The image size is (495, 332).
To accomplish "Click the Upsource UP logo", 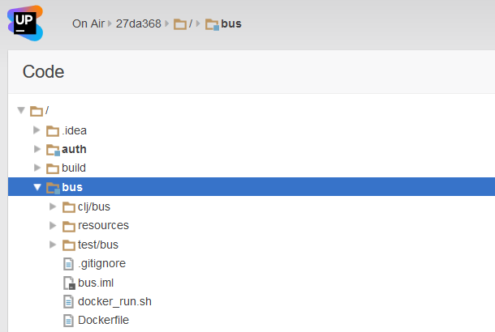I will click(25, 23).
